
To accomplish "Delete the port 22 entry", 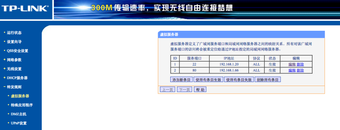I will coord(300,65).
